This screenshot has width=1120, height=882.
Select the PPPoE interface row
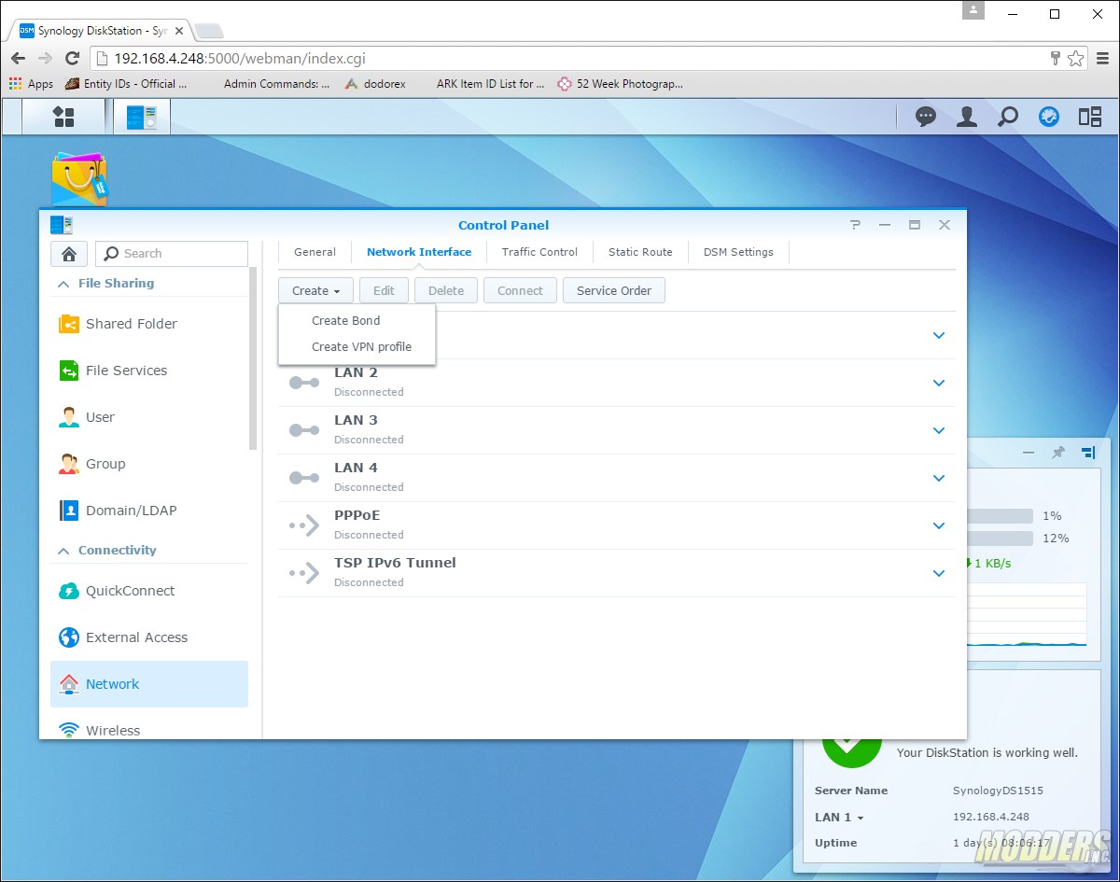(x=617, y=525)
